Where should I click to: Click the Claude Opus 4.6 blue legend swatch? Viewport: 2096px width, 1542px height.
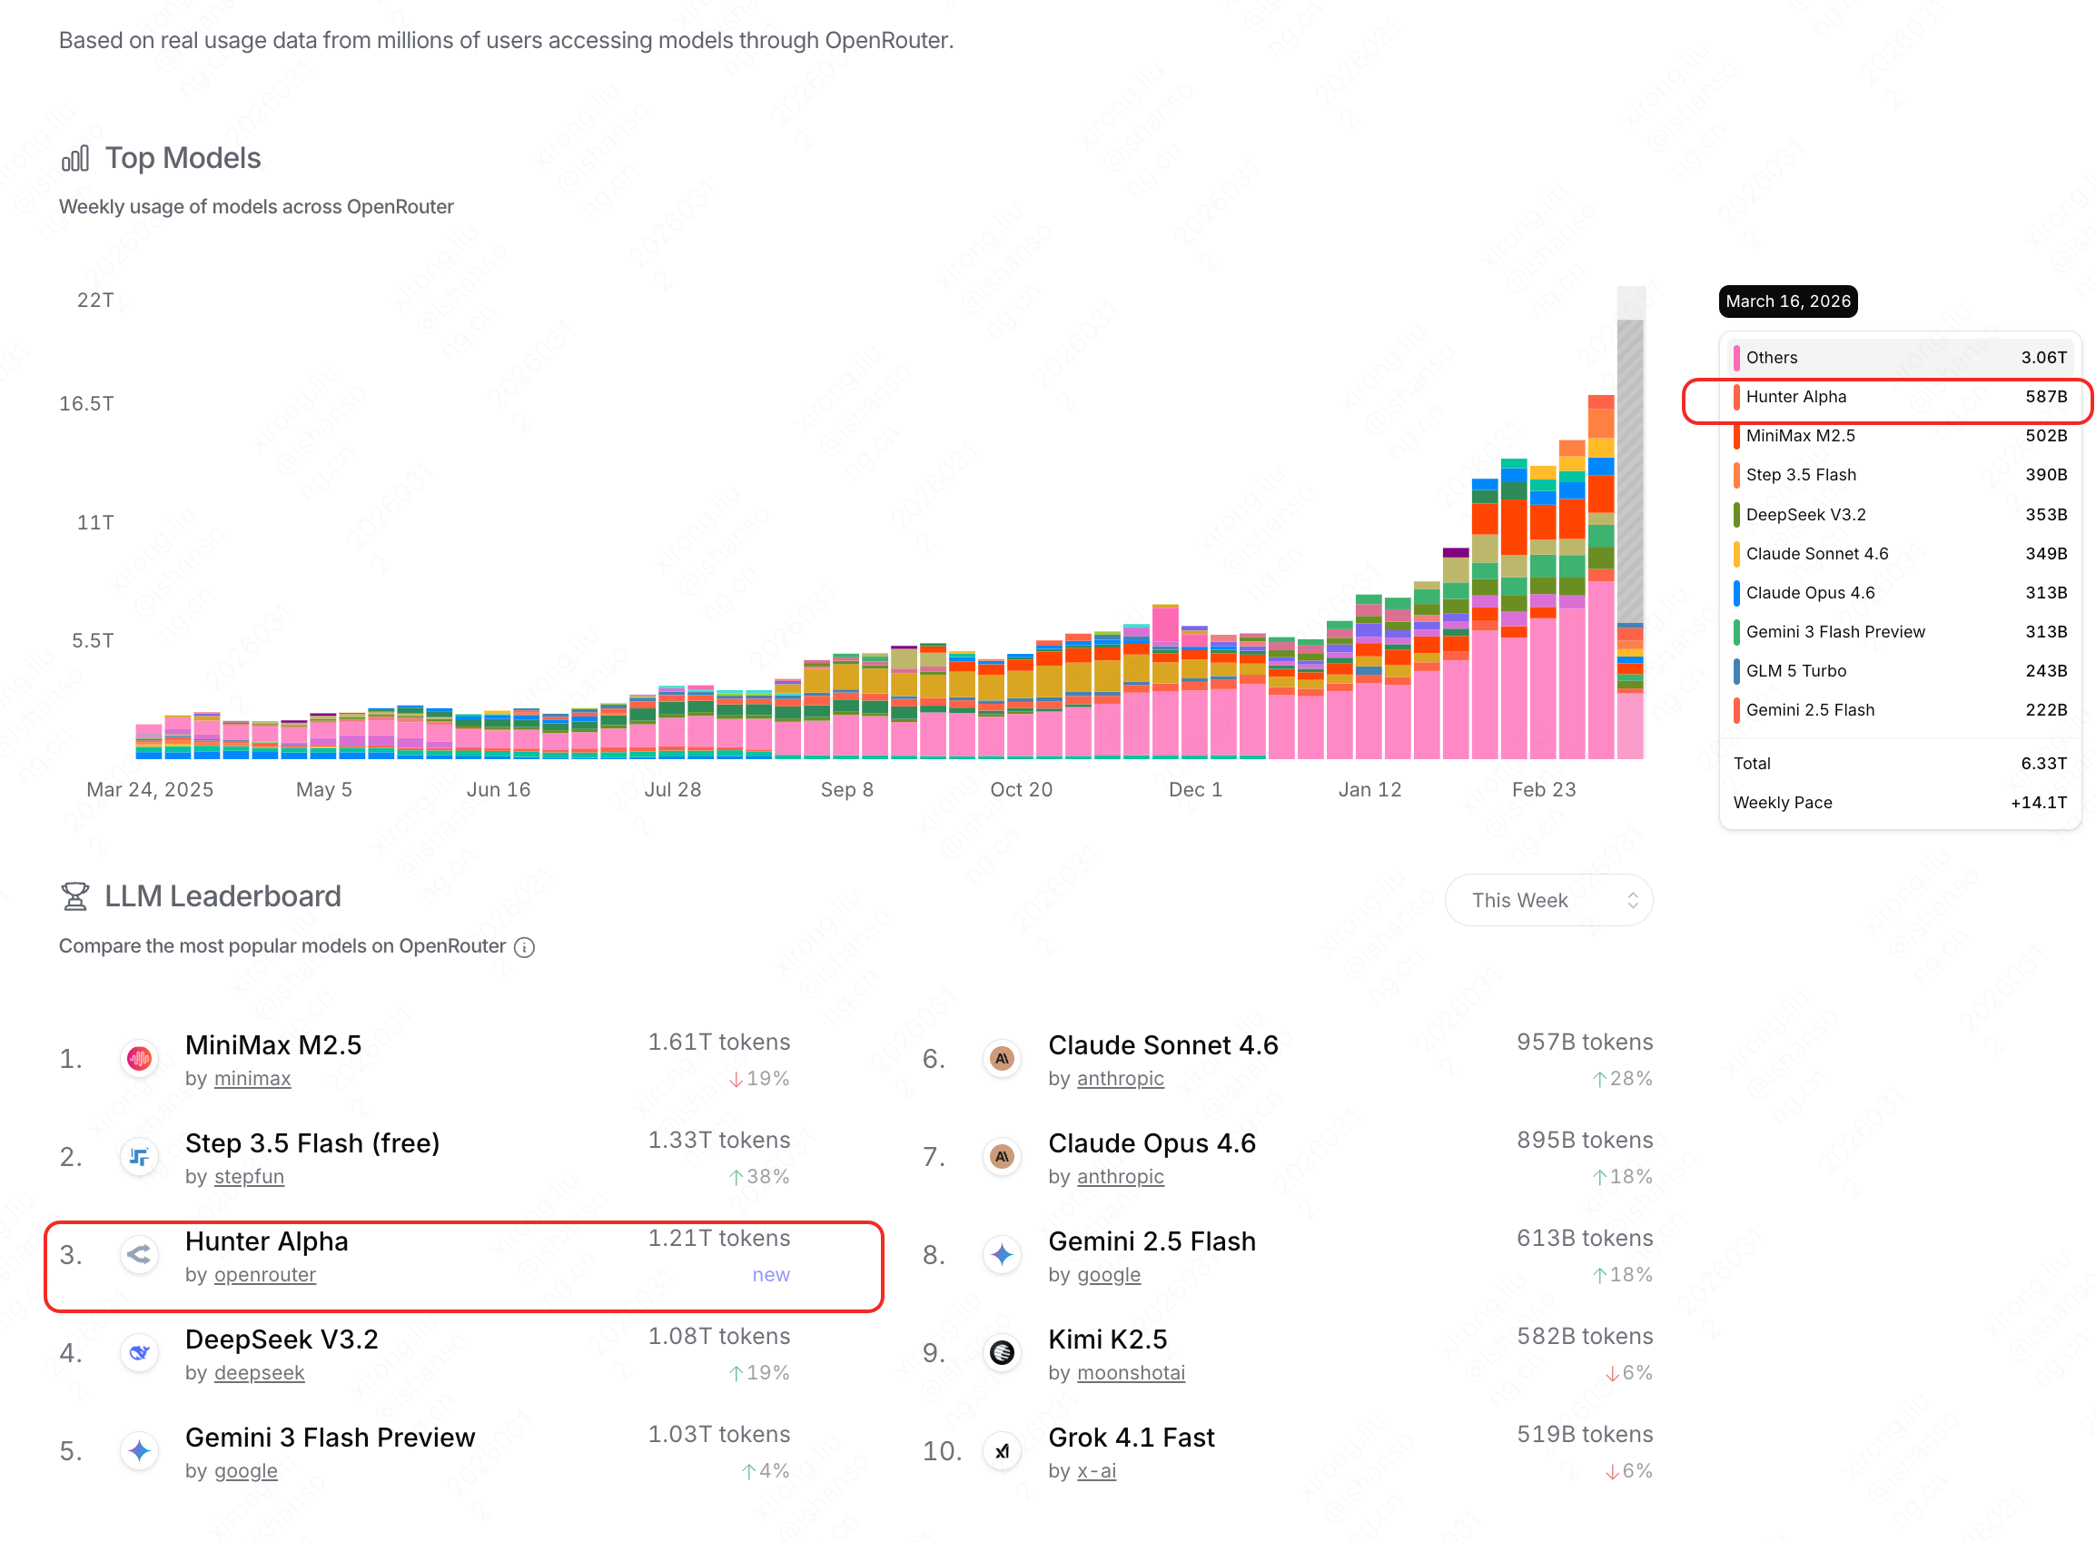click(x=1735, y=593)
